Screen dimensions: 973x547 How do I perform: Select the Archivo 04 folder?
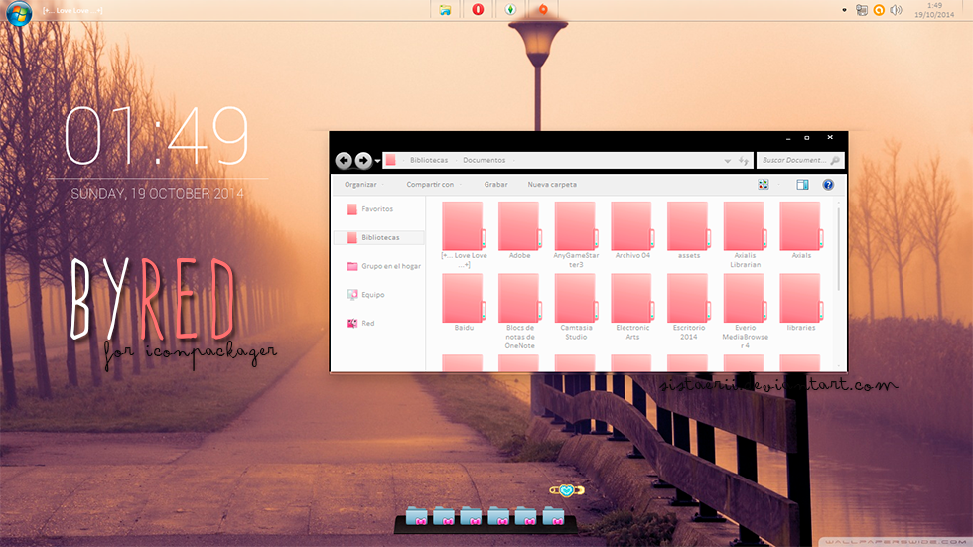tap(632, 230)
